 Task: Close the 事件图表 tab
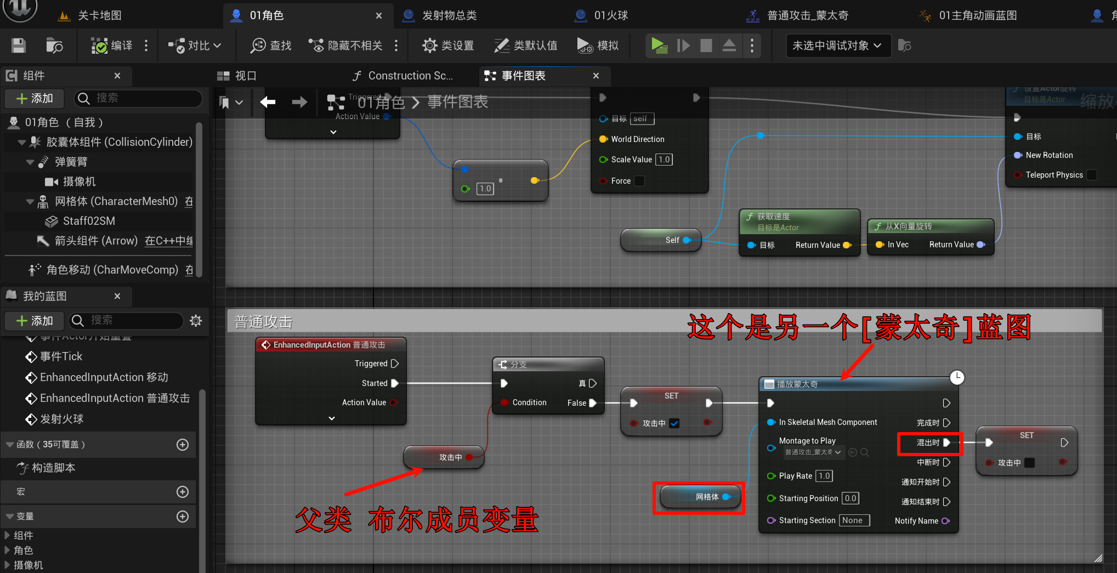(596, 76)
